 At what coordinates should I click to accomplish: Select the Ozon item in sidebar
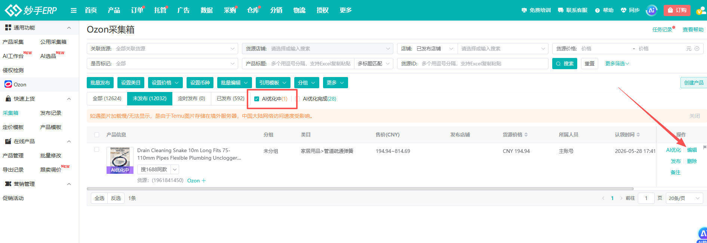39,84
